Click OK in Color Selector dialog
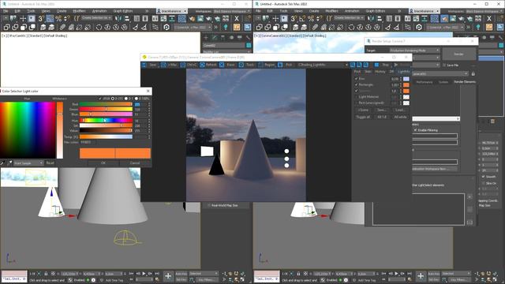The width and height of the screenshot is (505, 284). pos(103,163)
